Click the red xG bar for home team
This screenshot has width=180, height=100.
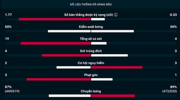click(55, 19)
